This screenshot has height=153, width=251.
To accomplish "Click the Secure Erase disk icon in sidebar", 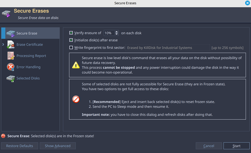I will coord(10,33).
